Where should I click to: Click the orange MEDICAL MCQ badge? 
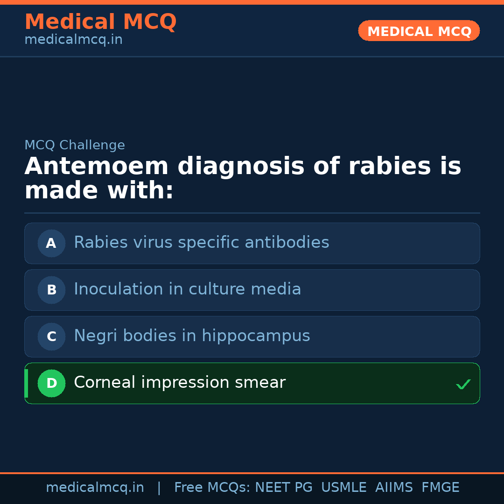click(x=419, y=31)
